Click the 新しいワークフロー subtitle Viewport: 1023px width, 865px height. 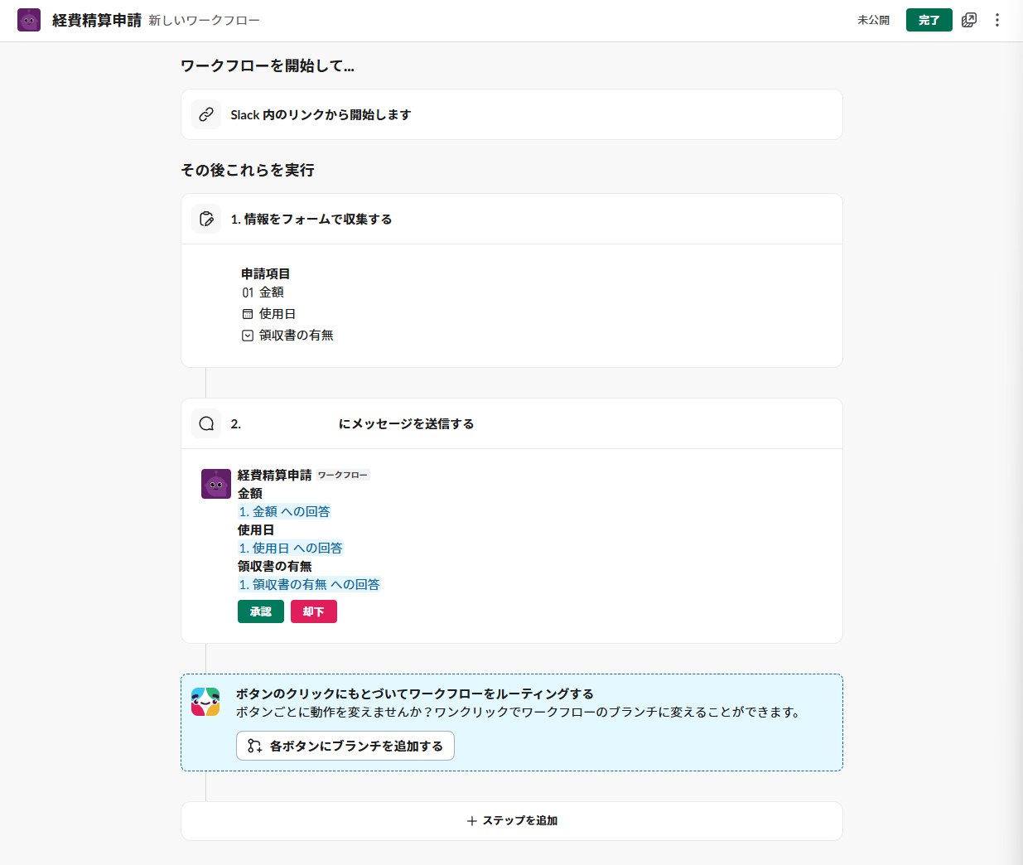tap(205, 20)
